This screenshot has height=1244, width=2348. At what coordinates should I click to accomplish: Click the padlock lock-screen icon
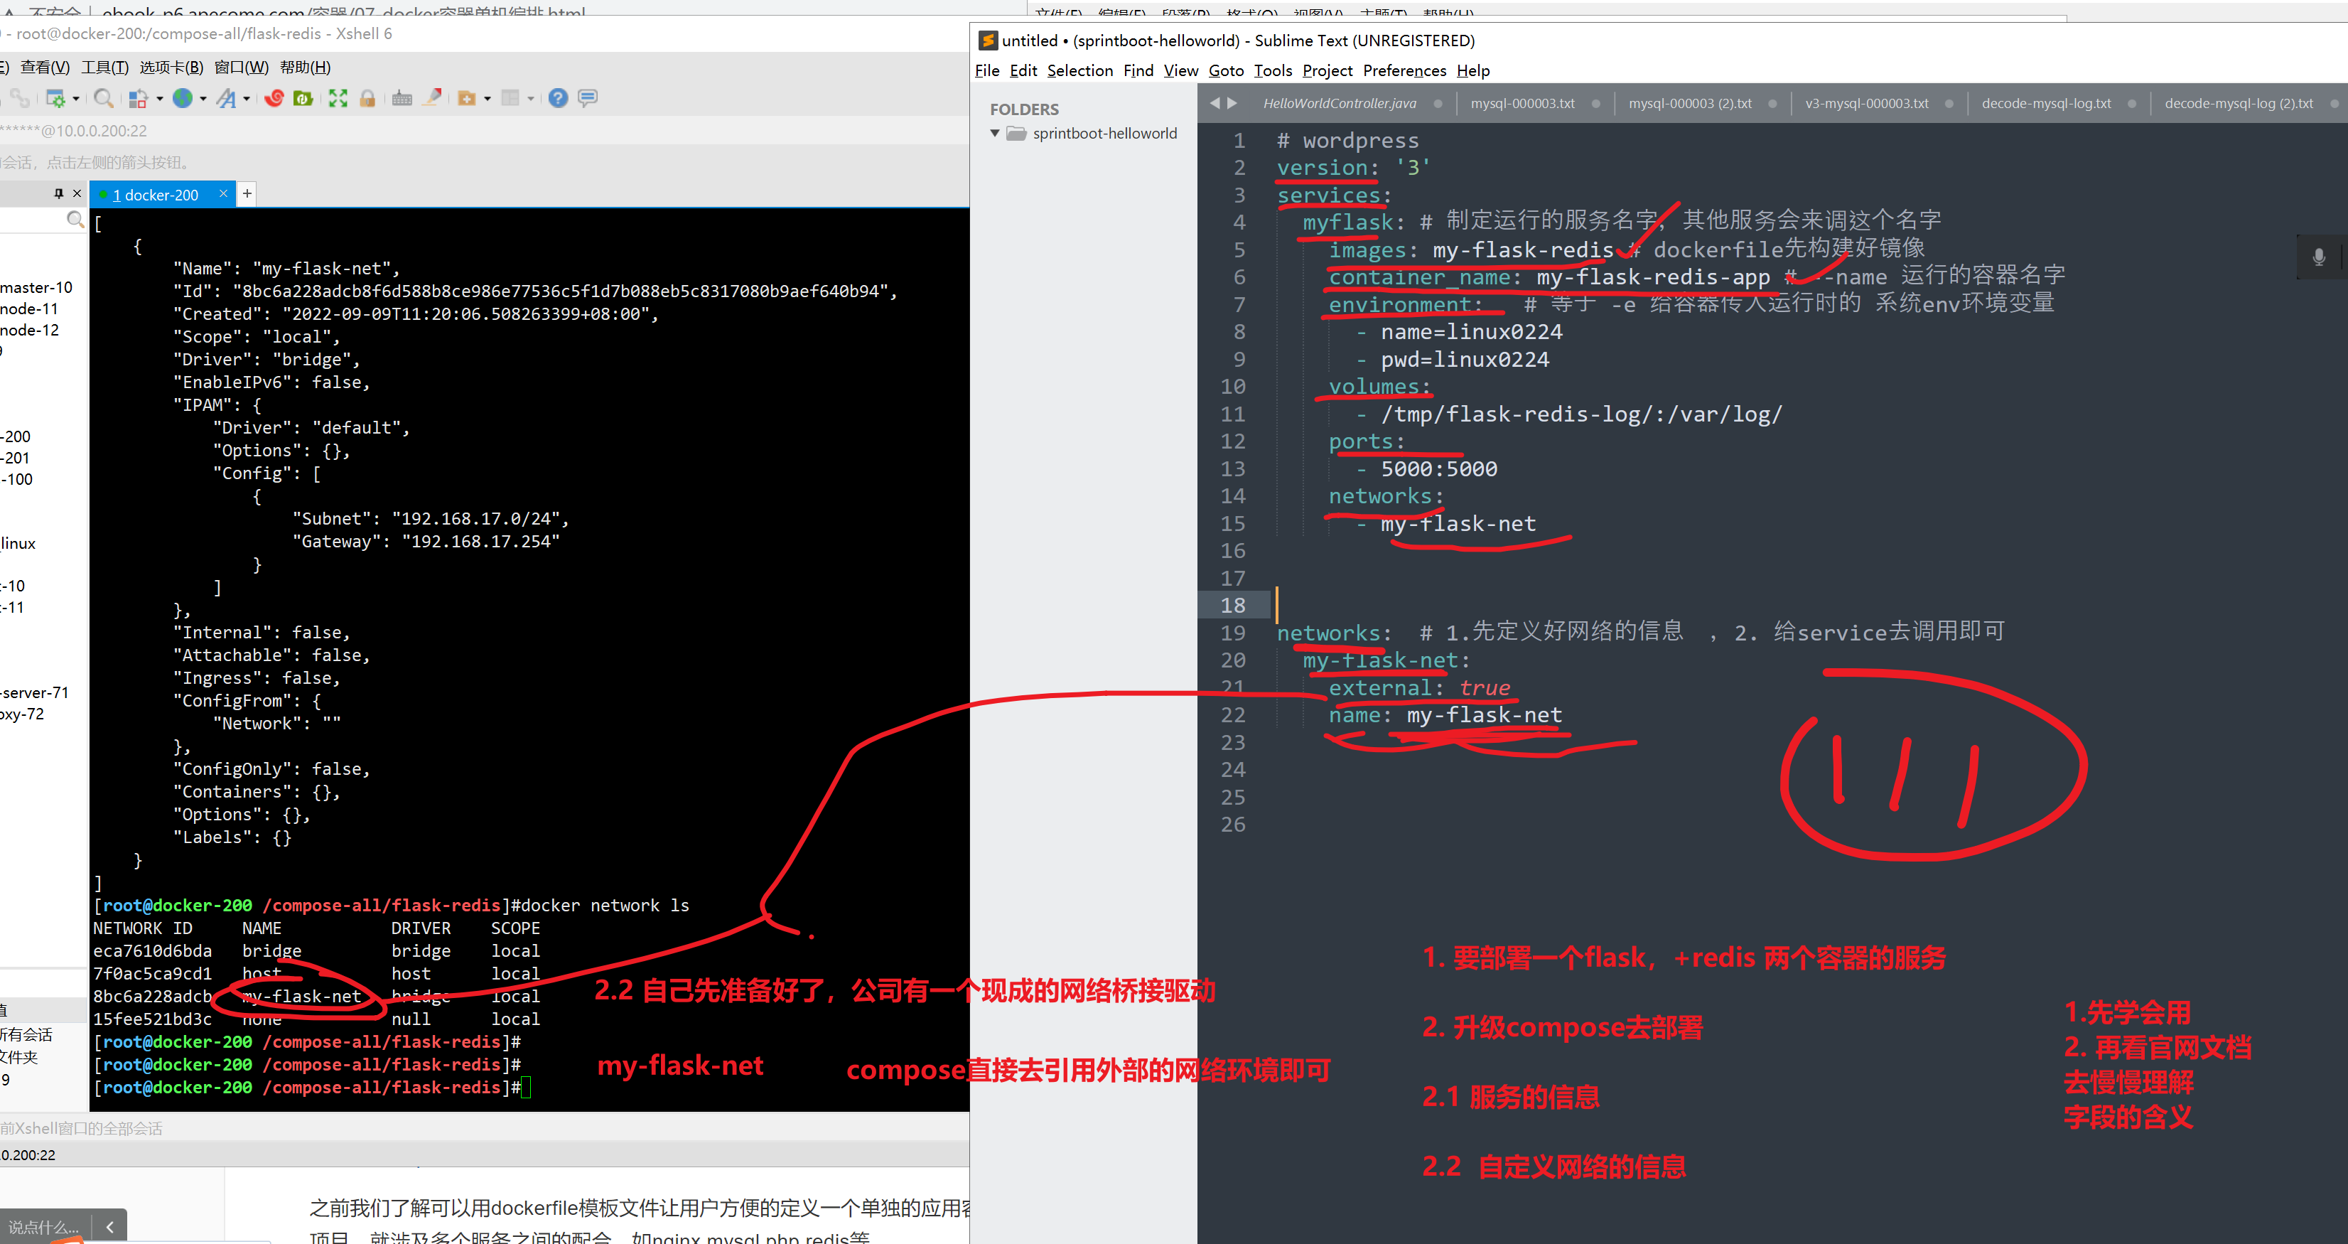(367, 99)
